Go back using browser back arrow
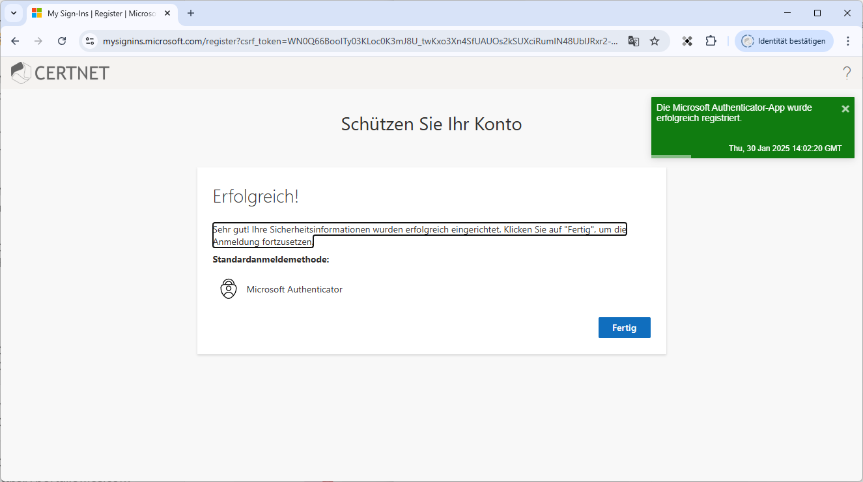The width and height of the screenshot is (863, 482). click(x=15, y=41)
